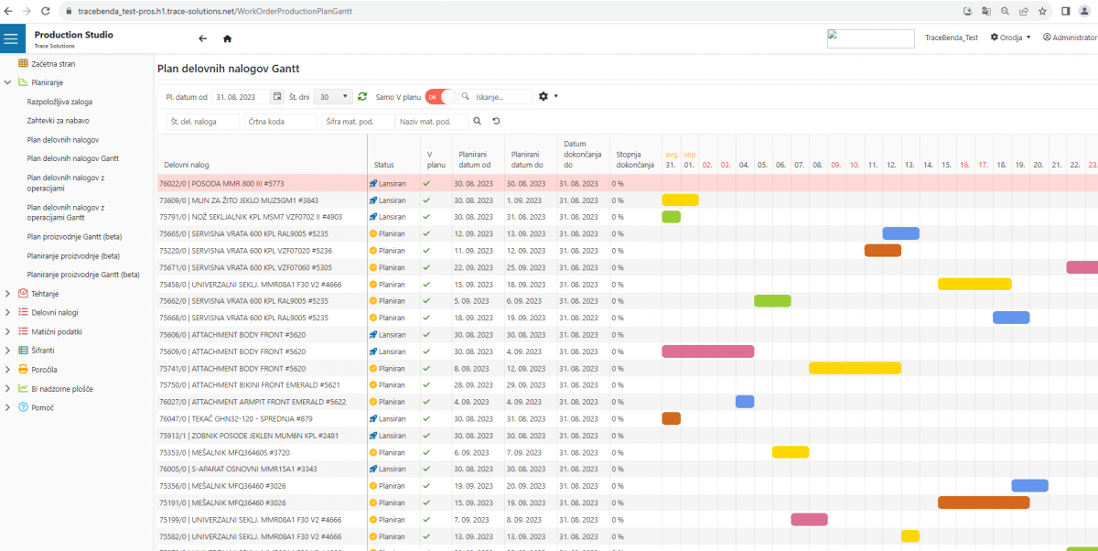Open the Št. dni dropdown

pos(333,96)
